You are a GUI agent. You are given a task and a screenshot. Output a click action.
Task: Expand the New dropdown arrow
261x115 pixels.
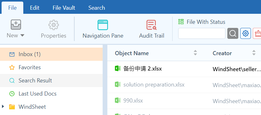click(22, 35)
